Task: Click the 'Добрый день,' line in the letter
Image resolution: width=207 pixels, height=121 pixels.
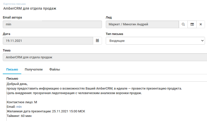Action: tap(17, 84)
